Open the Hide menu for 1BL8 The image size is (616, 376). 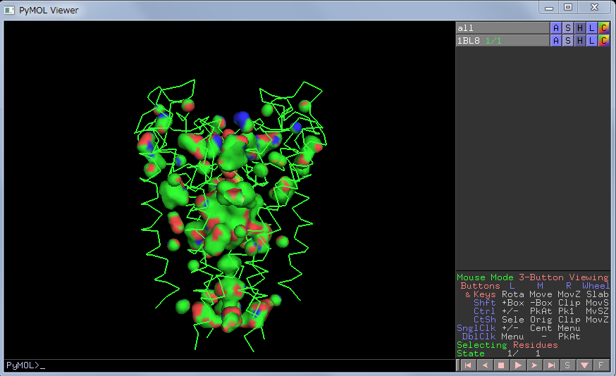click(x=580, y=41)
